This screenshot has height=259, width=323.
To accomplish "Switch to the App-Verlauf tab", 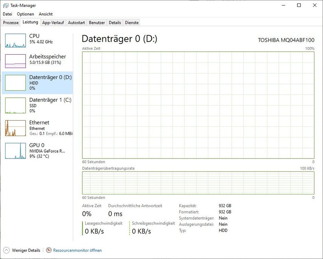I will pos(53,23).
